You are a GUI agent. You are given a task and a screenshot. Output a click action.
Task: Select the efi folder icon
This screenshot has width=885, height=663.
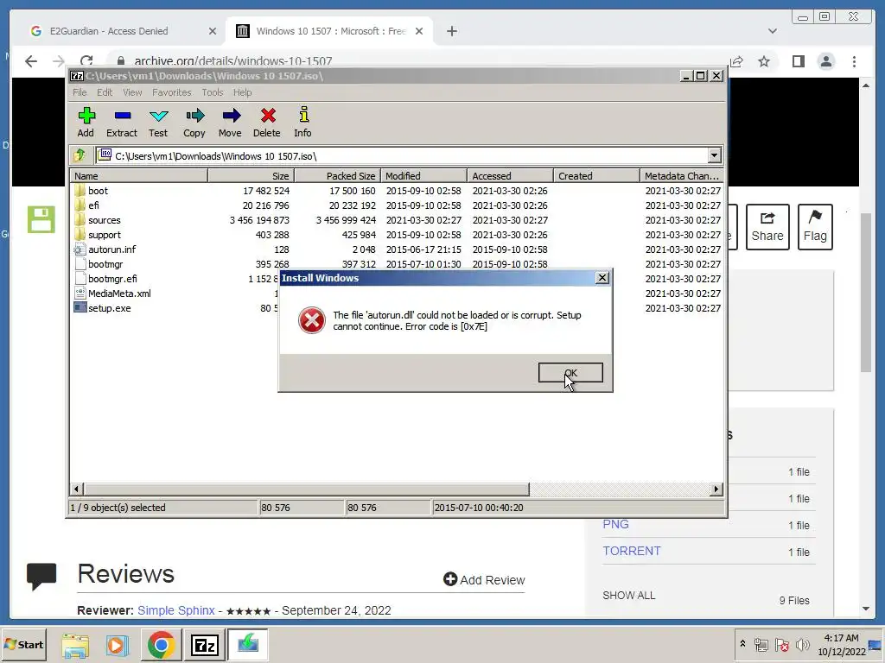[x=80, y=205]
